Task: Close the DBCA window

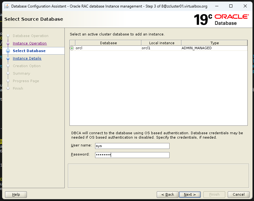Action: coord(245,6)
